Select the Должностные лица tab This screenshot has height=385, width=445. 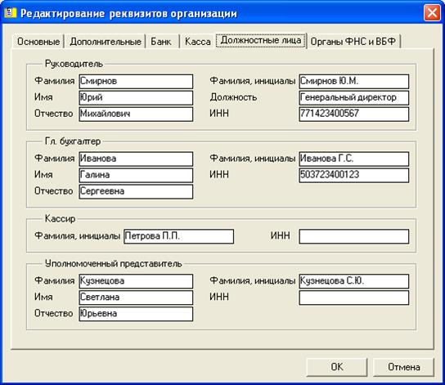click(261, 40)
